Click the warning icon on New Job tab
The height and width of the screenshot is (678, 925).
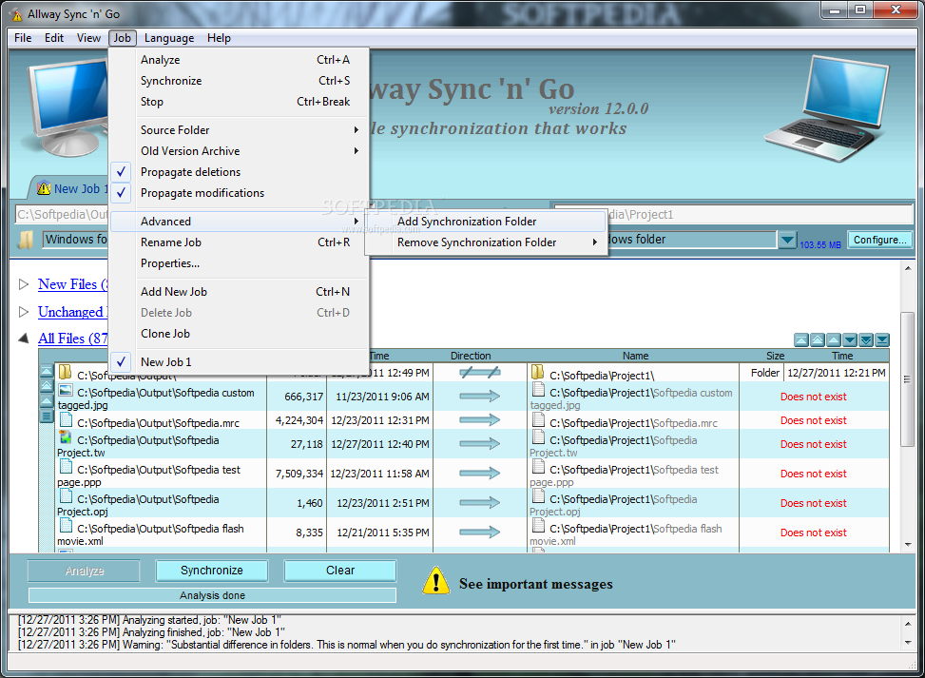44,189
